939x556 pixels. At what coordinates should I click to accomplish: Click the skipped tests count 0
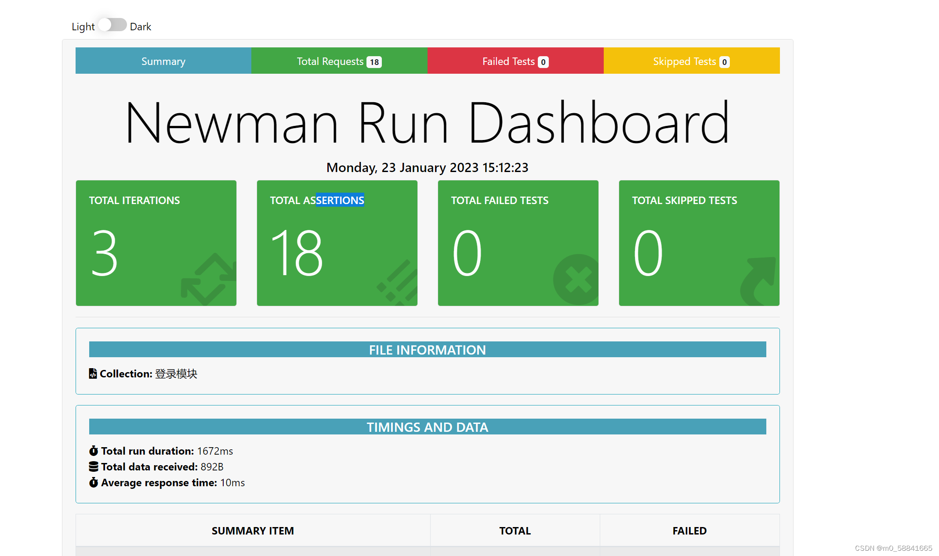(648, 253)
